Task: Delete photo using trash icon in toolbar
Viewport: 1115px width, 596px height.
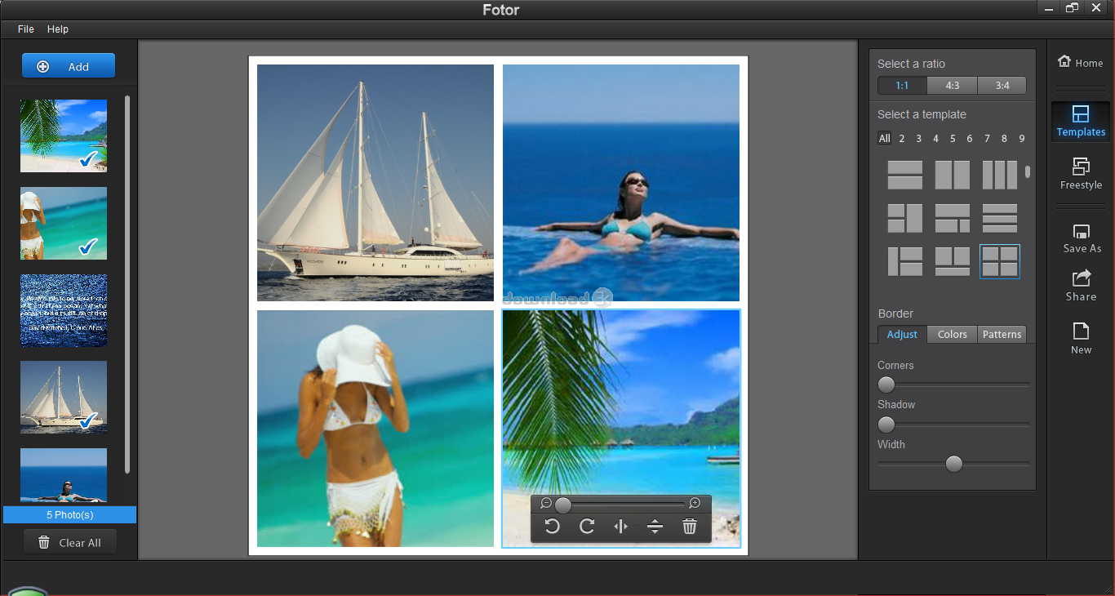Action: (x=690, y=527)
